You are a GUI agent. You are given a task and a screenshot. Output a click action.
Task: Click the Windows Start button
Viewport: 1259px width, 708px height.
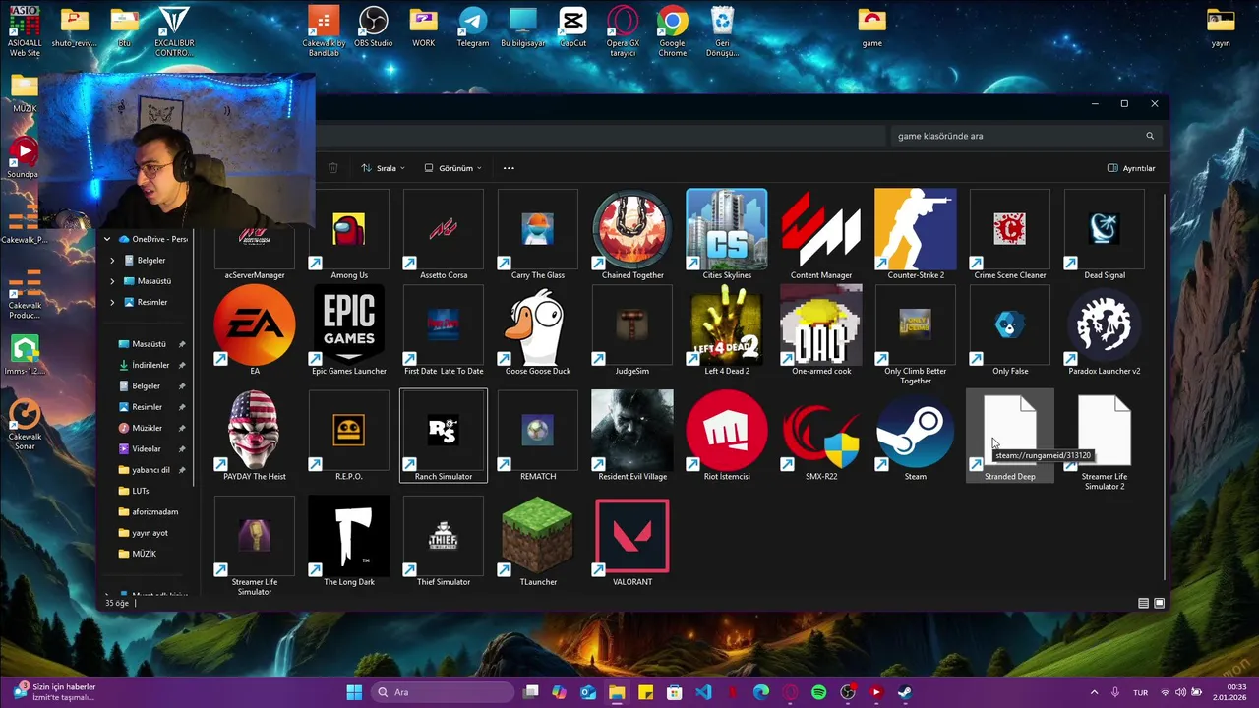(x=354, y=692)
